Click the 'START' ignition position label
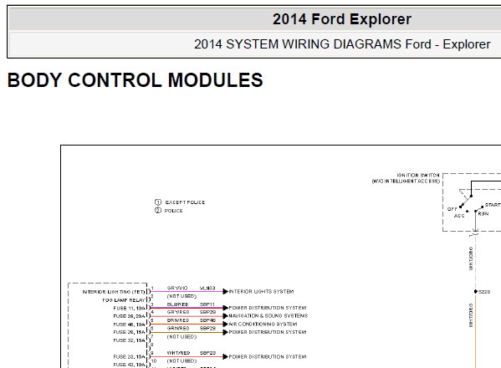 click(493, 205)
